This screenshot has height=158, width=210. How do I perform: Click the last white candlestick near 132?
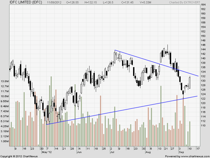click(190, 83)
